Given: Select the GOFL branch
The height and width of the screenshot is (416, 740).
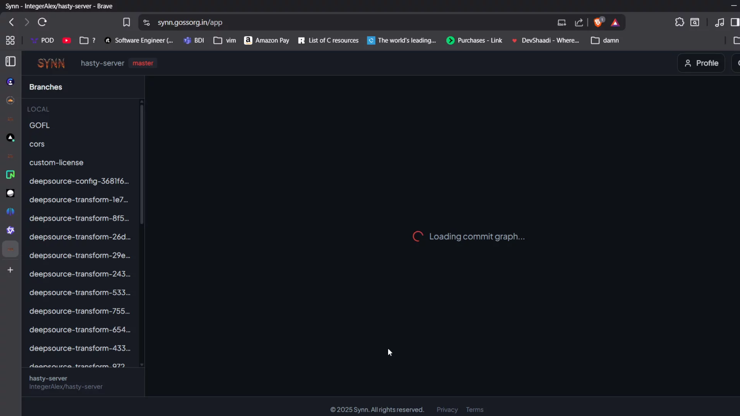Looking at the screenshot, I should click(x=39, y=125).
